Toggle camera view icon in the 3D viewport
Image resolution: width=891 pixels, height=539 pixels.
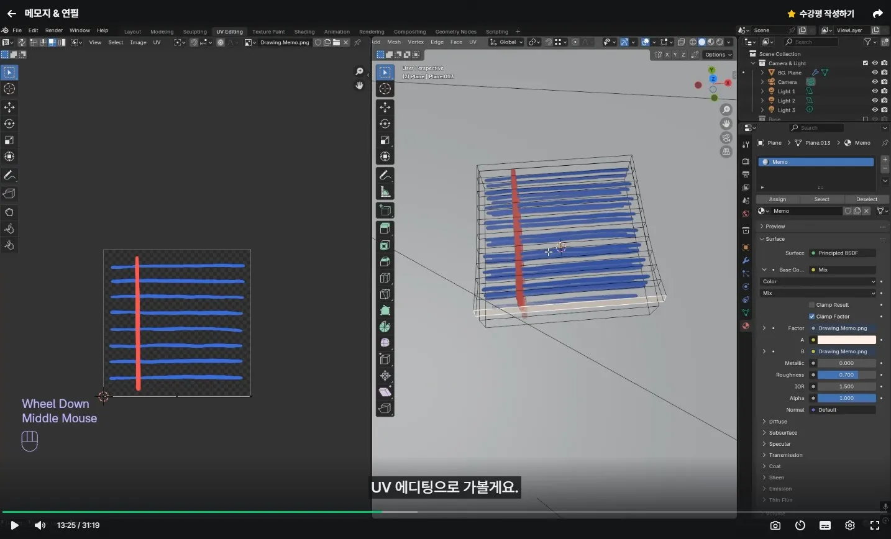coord(726,138)
